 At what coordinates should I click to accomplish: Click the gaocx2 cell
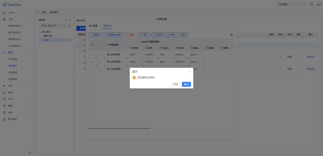pyautogui.click(x=196, y=62)
